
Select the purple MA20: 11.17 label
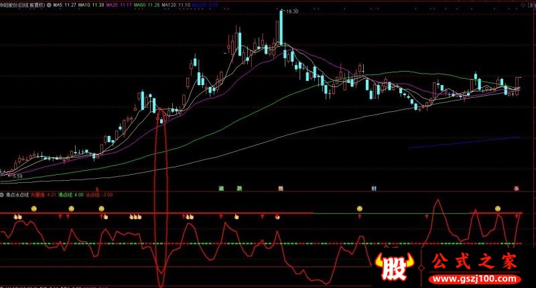click(x=119, y=5)
